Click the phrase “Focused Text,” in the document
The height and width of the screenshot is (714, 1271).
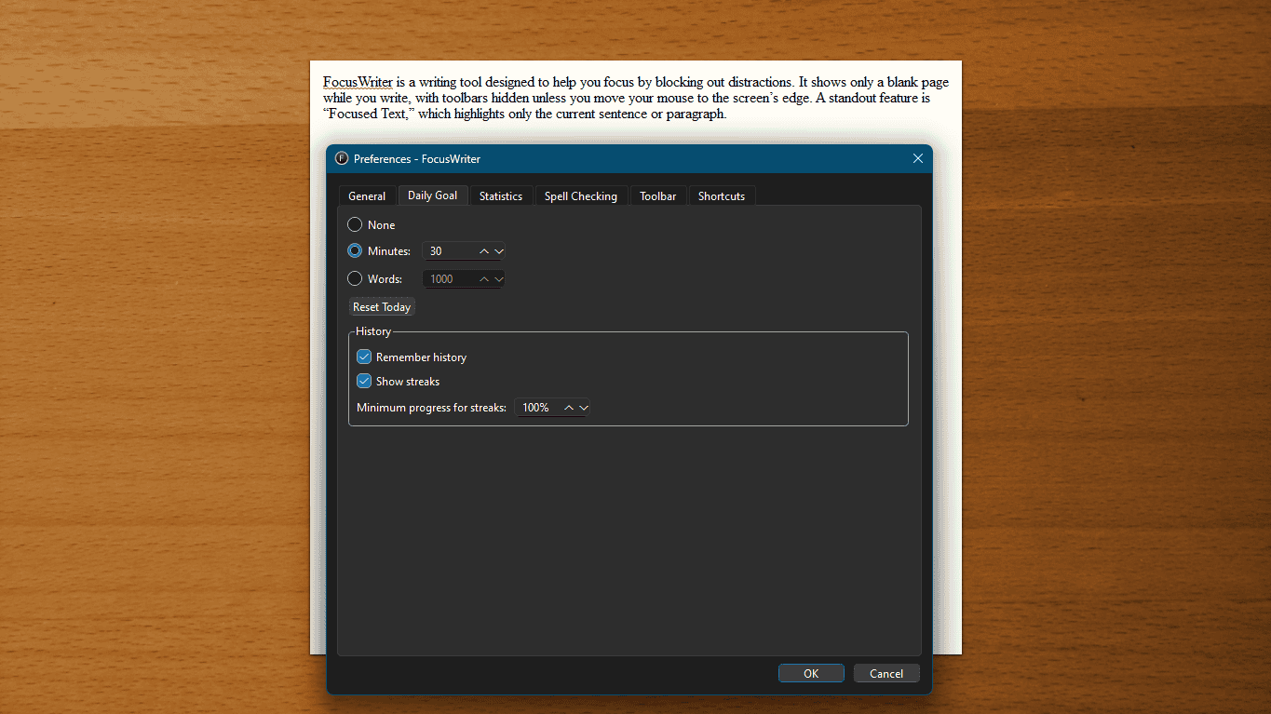tap(369, 115)
